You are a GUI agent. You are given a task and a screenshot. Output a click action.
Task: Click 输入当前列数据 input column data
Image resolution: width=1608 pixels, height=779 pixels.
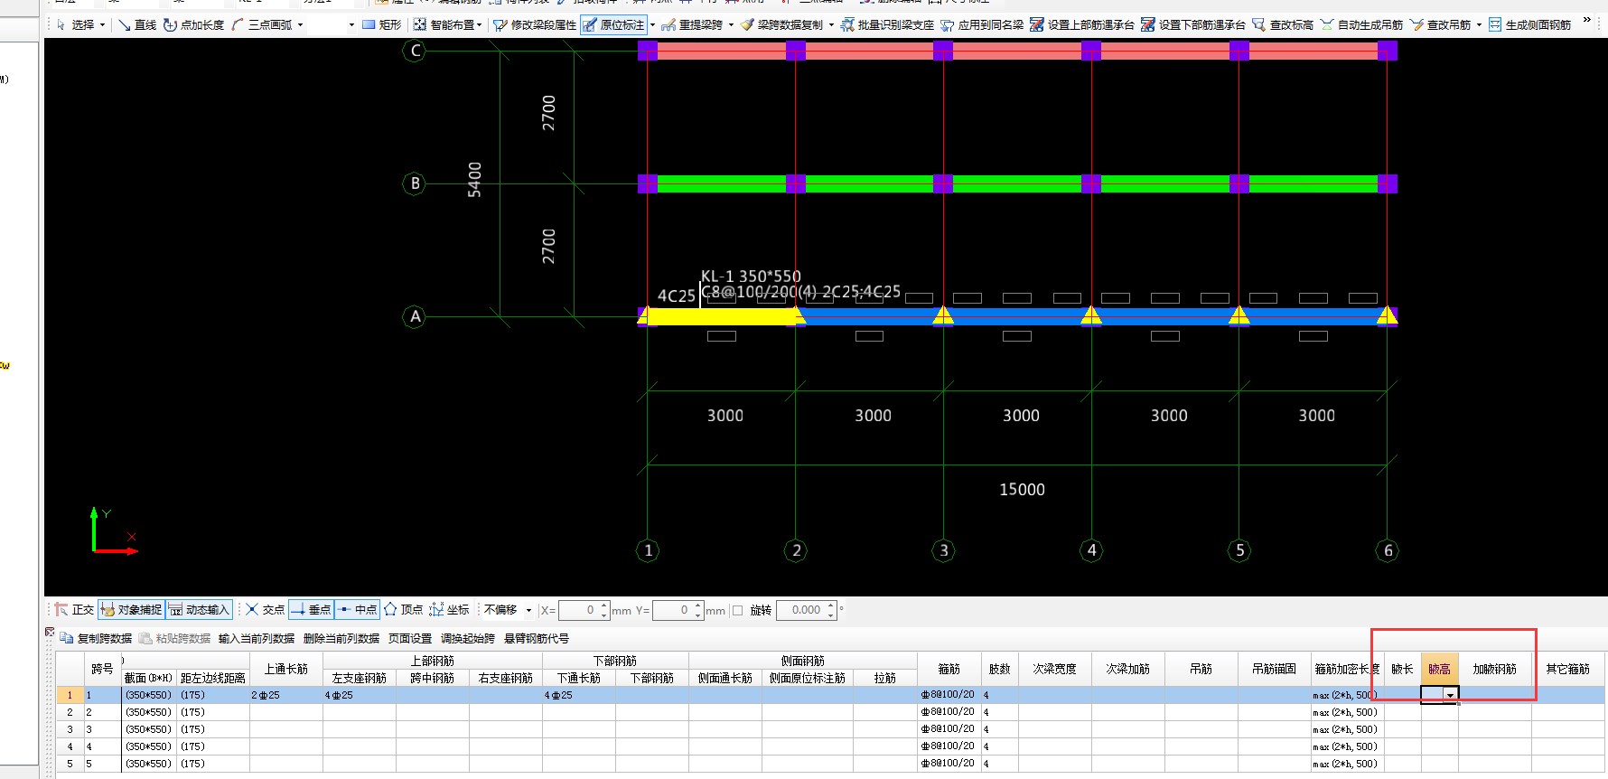(x=256, y=638)
